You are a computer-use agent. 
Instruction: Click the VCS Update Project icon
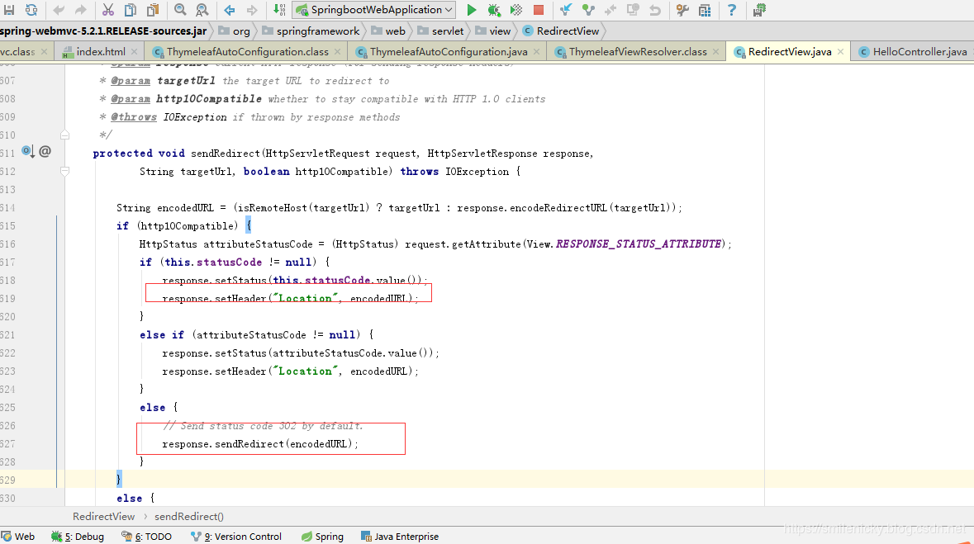(x=566, y=10)
